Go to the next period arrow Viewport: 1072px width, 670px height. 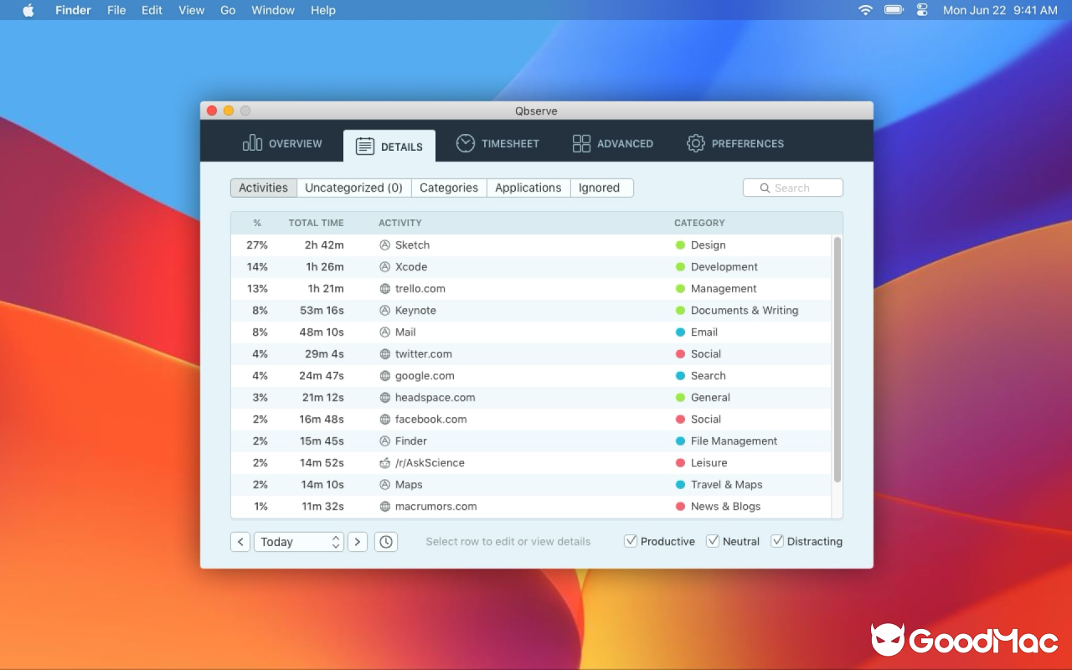click(x=358, y=542)
